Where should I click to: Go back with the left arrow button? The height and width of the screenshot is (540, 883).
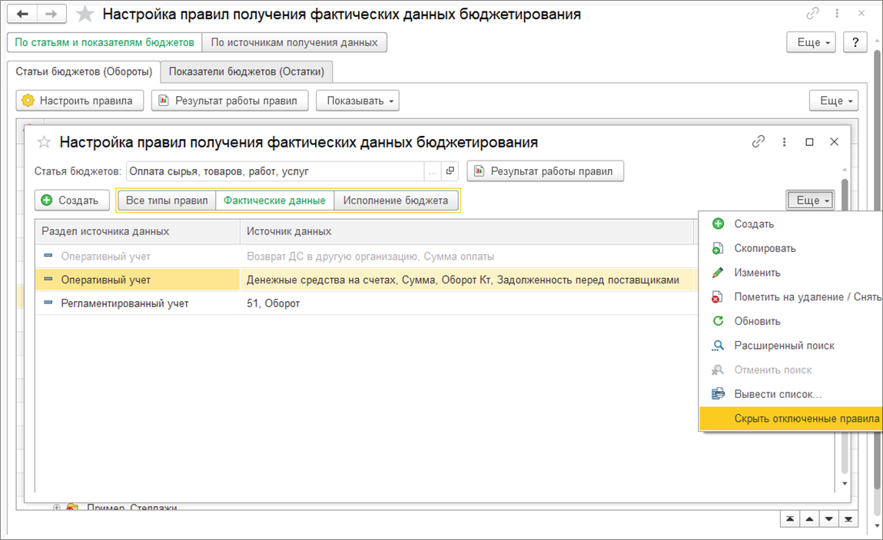22,14
